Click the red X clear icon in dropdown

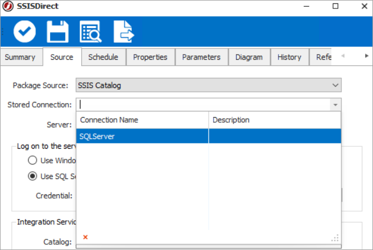[x=86, y=237]
